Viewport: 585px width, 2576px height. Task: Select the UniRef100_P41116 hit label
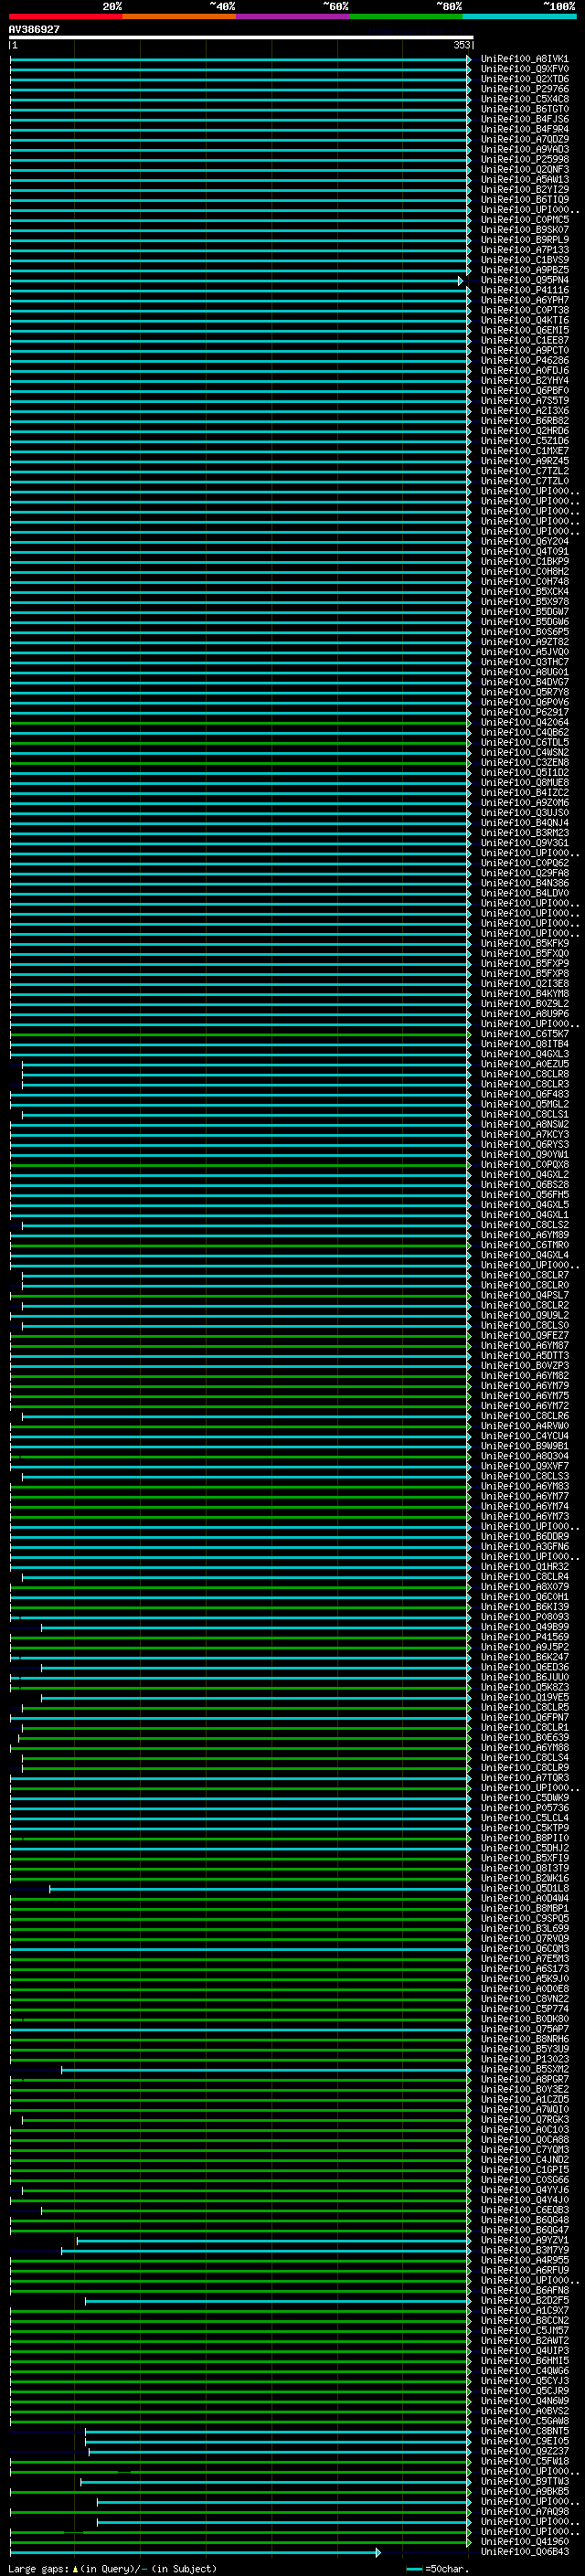[x=524, y=290]
